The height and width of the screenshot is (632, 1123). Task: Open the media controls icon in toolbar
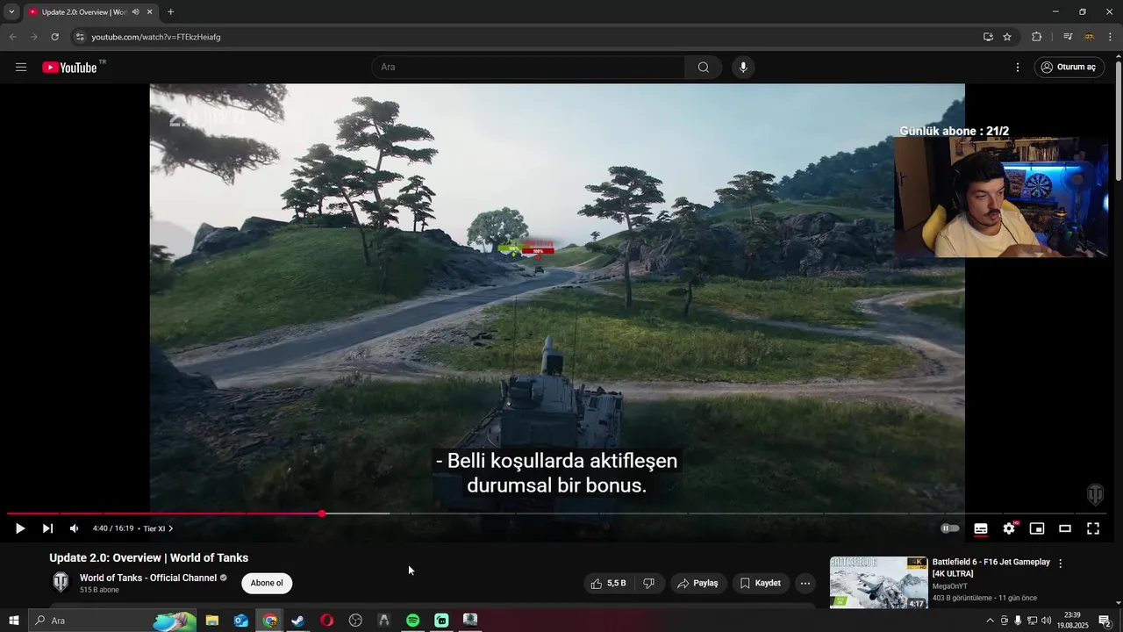[x=1068, y=37]
